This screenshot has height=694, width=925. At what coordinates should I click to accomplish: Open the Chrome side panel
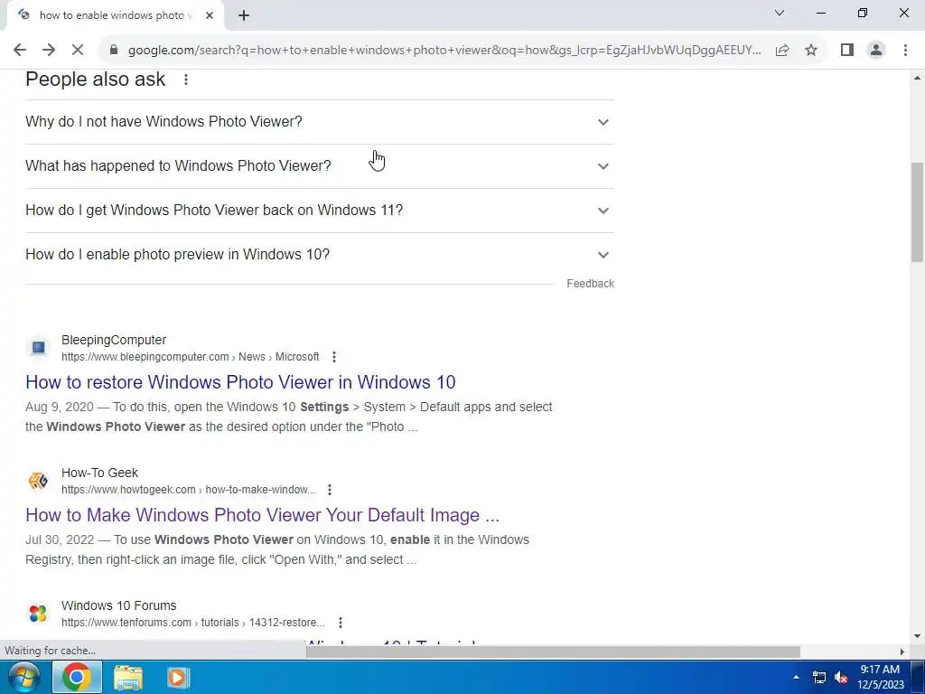point(847,51)
